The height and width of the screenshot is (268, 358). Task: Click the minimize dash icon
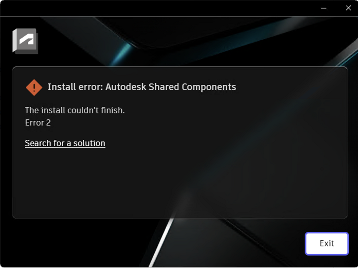tap(323, 8)
